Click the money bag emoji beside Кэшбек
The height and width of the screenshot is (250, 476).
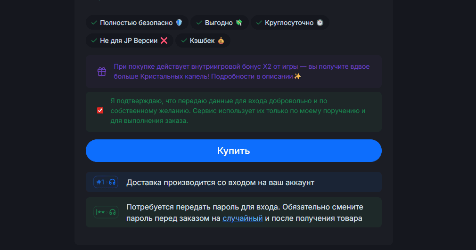click(x=221, y=40)
